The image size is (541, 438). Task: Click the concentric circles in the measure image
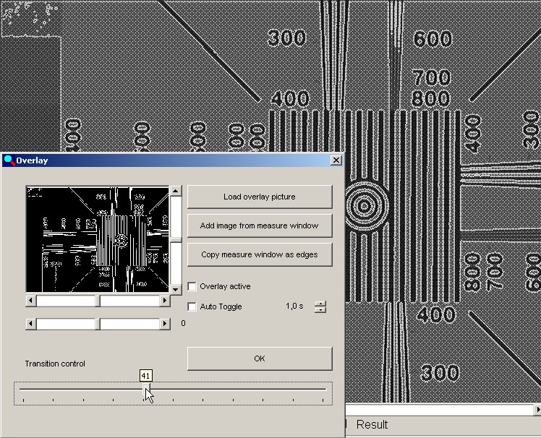point(365,205)
